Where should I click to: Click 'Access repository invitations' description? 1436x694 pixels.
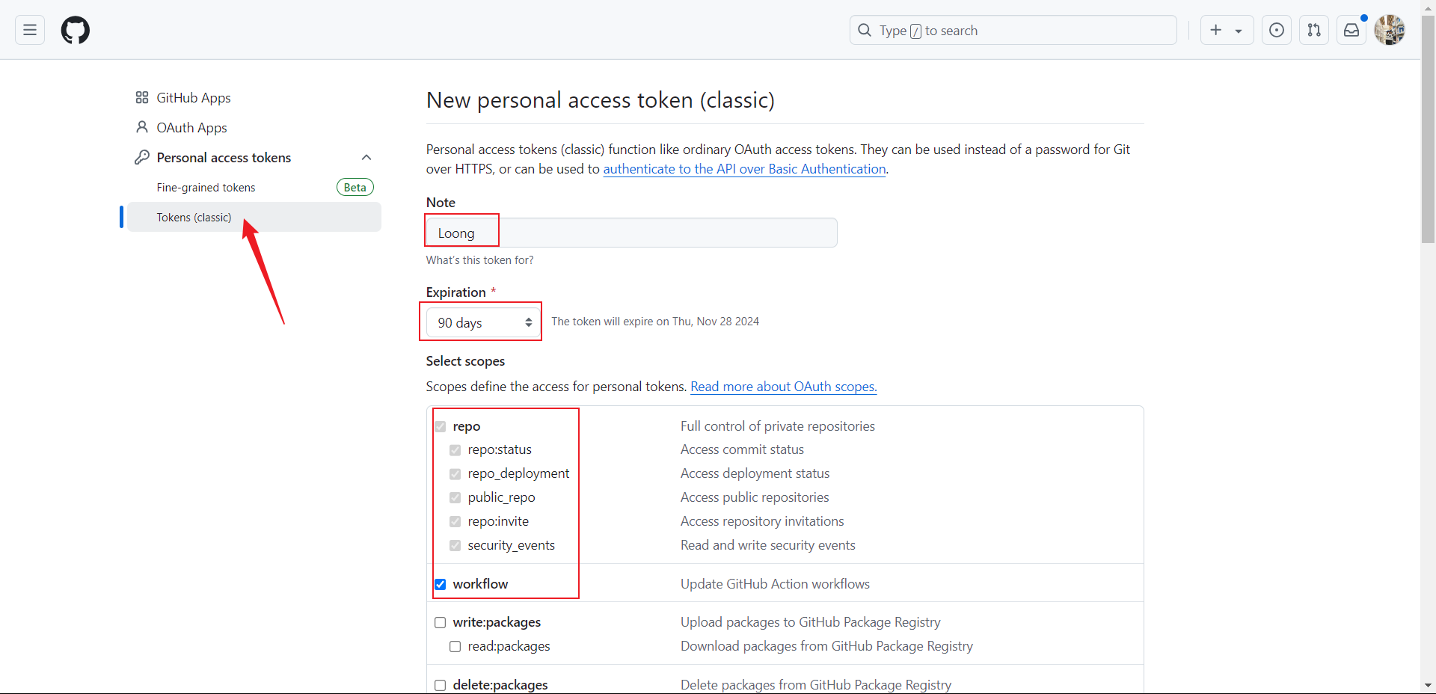(762, 521)
